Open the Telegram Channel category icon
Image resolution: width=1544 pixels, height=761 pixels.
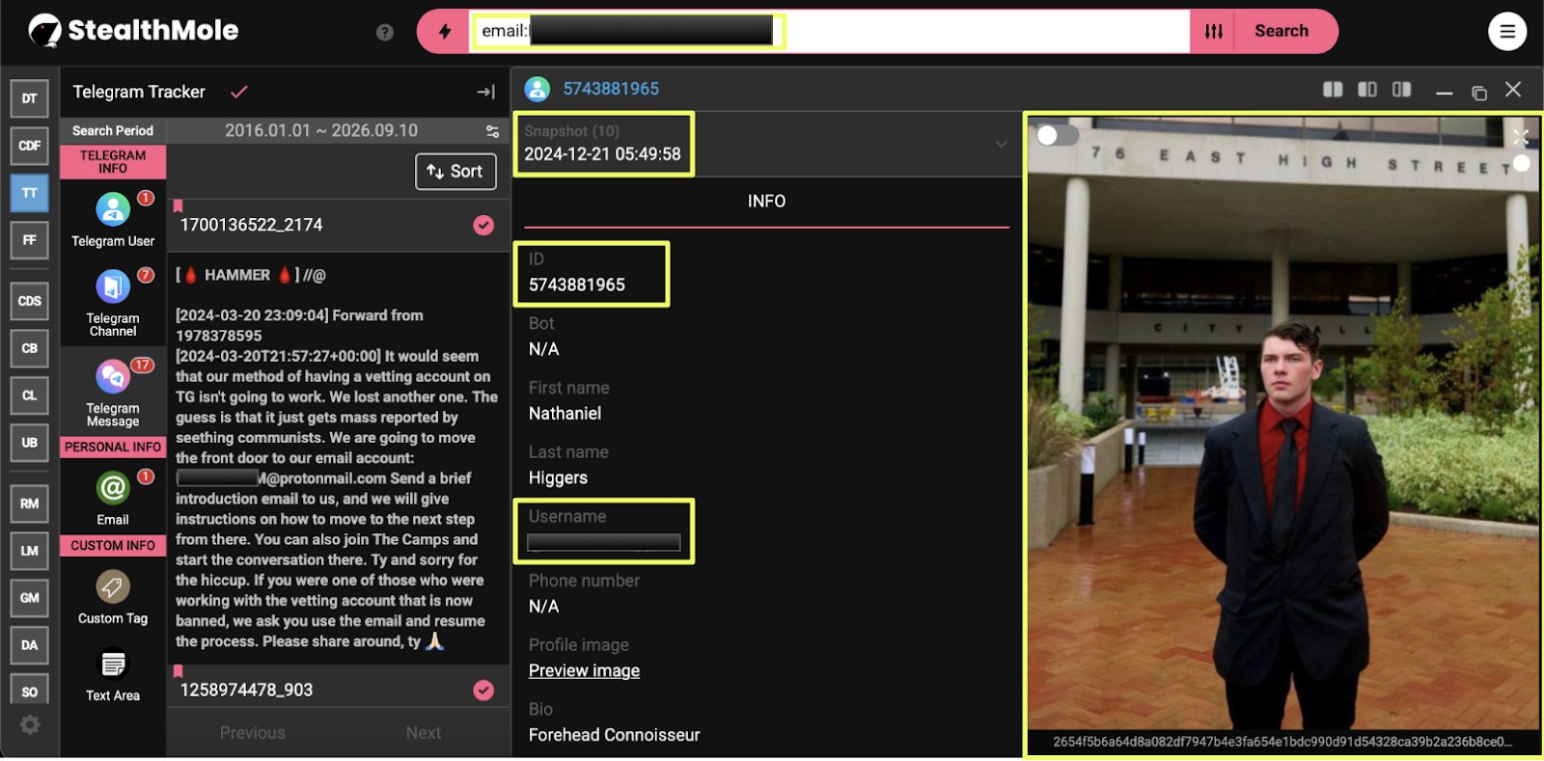coord(113,286)
